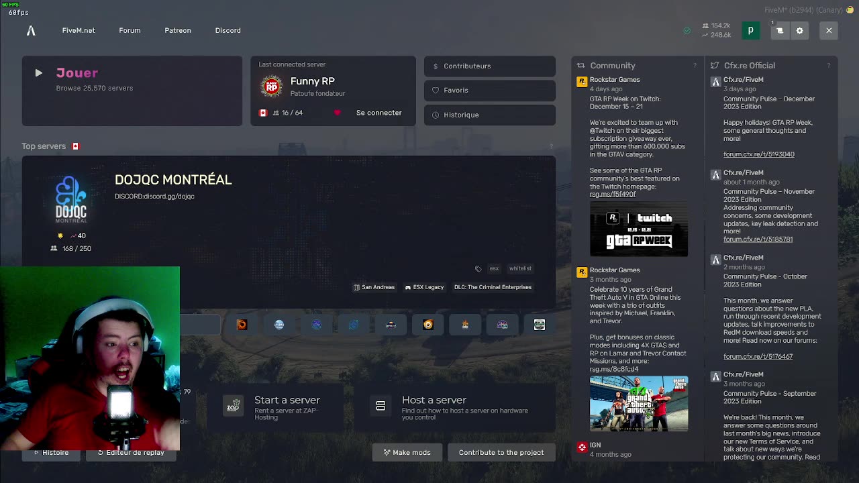Open the Discord navigation link
This screenshot has width=859, height=483.
point(228,30)
